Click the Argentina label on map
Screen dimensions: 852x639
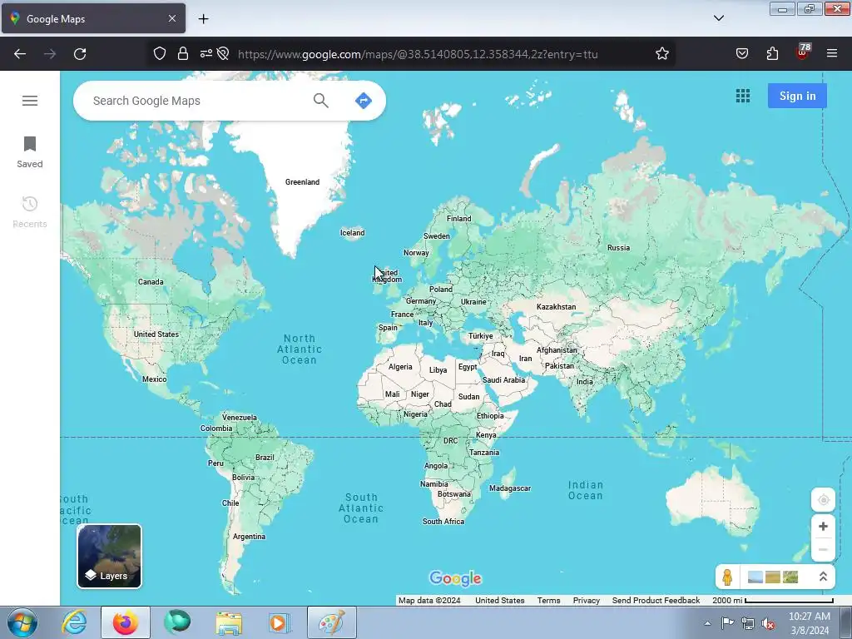(249, 537)
